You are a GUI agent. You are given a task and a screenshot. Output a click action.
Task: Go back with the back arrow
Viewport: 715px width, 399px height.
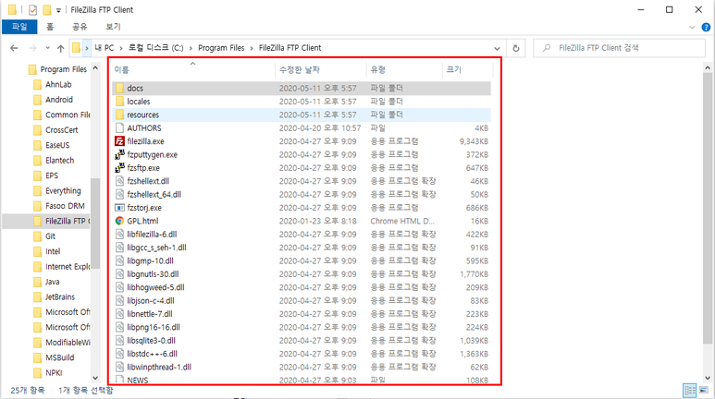point(14,48)
